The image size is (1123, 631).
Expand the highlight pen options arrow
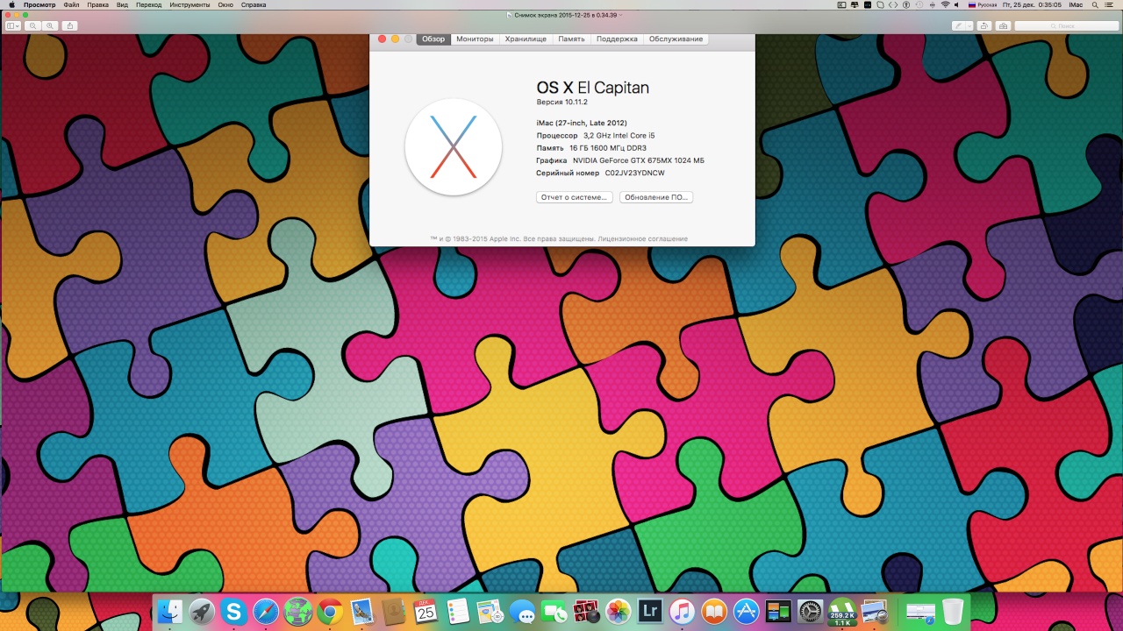(x=969, y=26)
